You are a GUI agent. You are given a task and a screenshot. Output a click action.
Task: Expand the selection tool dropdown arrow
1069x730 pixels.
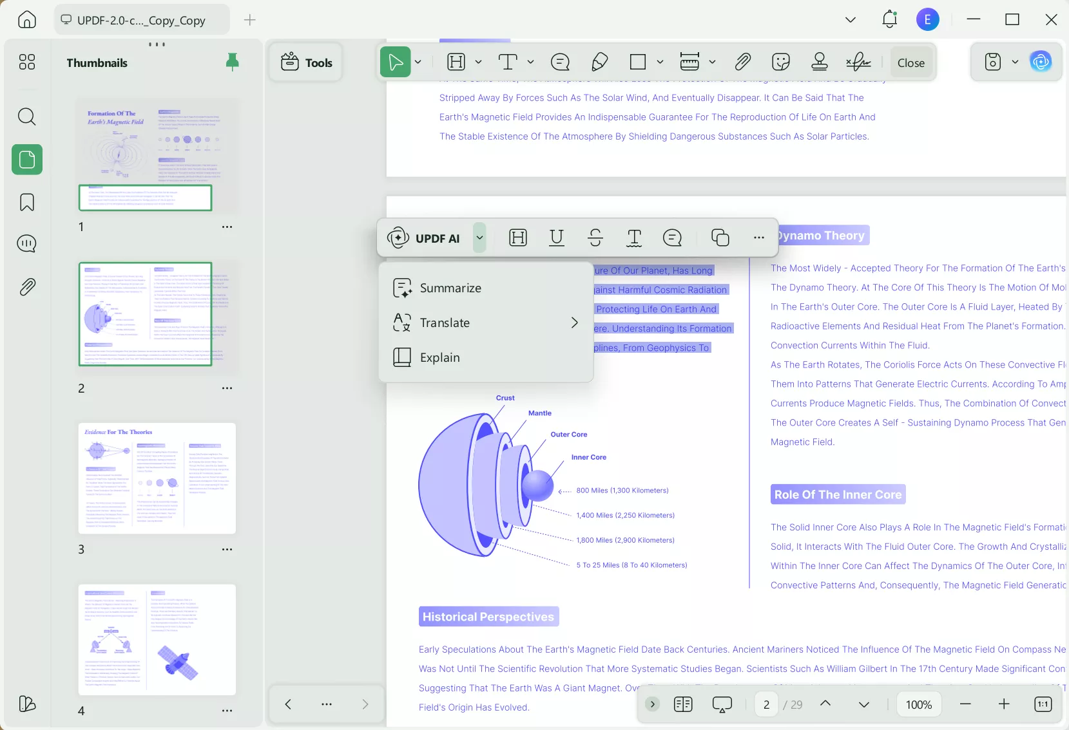pos(418,62)
